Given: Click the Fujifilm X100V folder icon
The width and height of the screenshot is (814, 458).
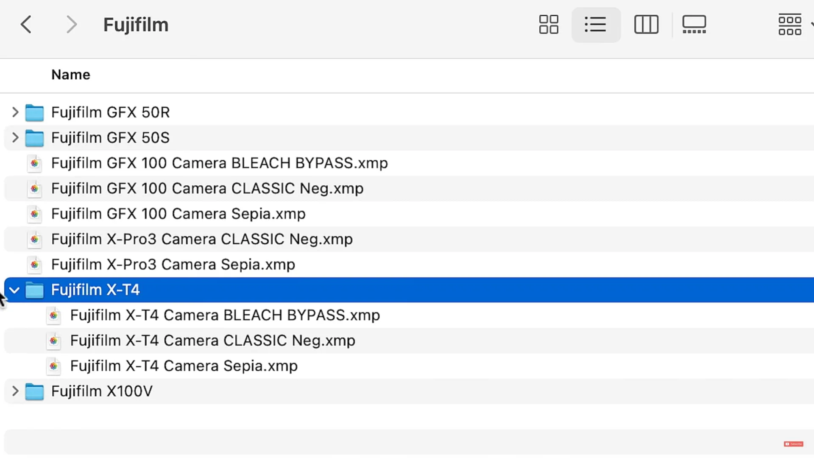Looking at the screenshot, I should tap(34, 392).
